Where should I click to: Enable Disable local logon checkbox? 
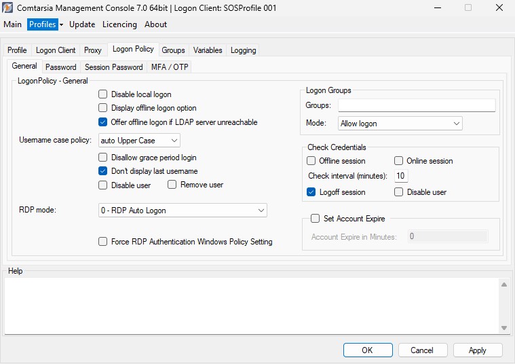(103, 94)
